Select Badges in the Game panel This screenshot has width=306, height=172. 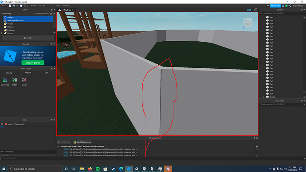(28, 17)
